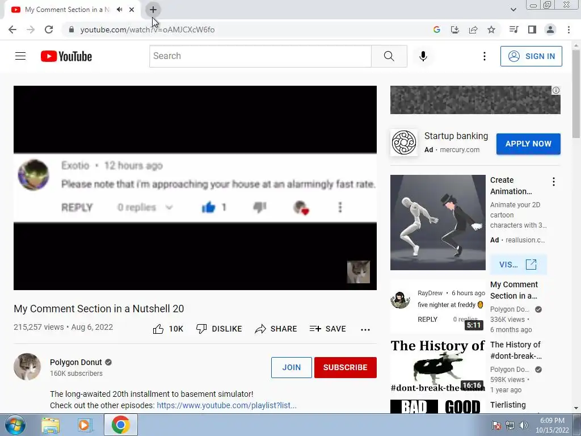The image size is (581, 436).
Task: Click the cat watermark in video
Action: [359, 272]
